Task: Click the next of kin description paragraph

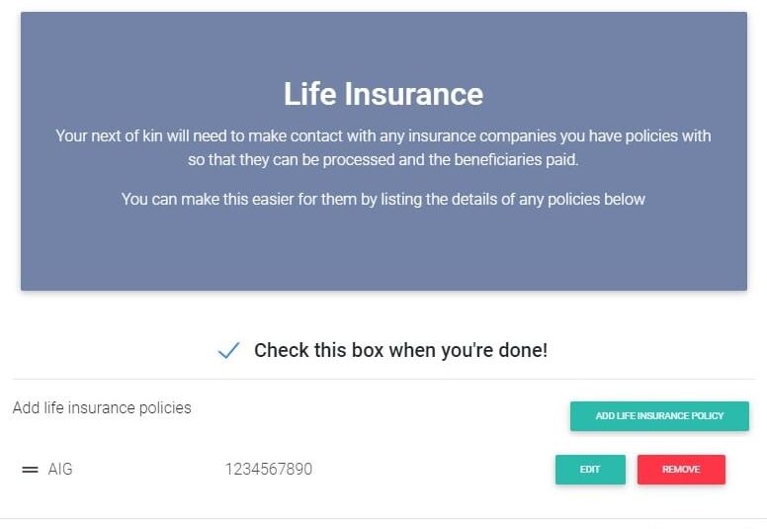Action: point(383,147)
